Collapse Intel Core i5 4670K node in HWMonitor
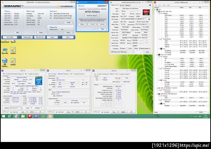The width and height of the screenshot is (211, 149). (157, 55)
